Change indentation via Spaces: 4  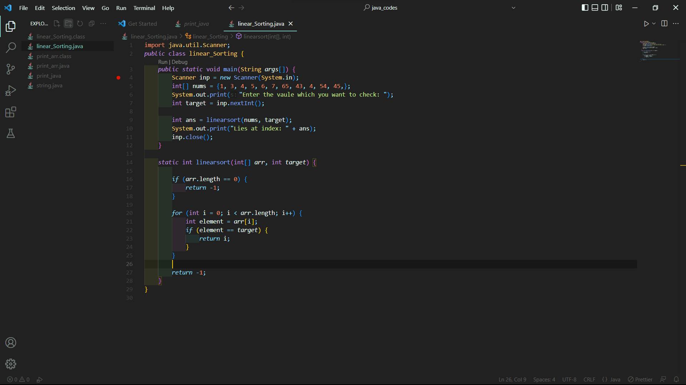pos(544,379)
